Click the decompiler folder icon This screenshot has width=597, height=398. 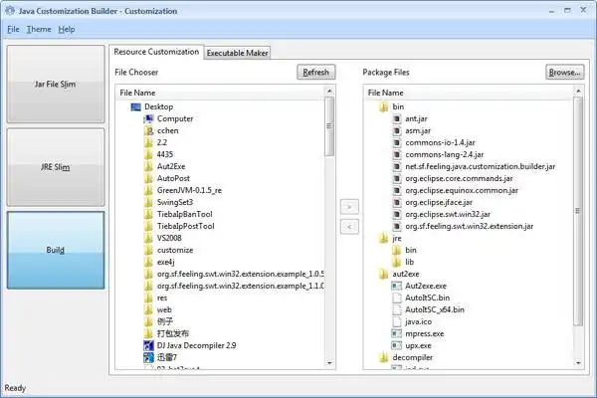coord(384,357)
